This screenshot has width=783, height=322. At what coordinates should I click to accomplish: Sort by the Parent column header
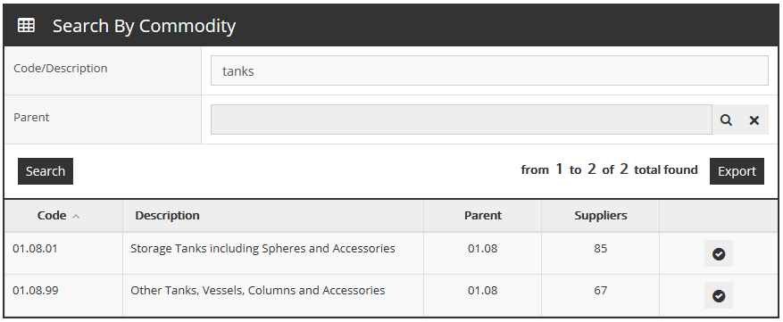(483, 216)
